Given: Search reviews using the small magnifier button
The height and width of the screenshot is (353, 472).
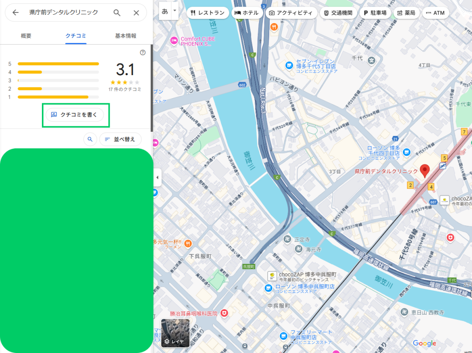Looking at the screenshot, I should tap(90, 139).
